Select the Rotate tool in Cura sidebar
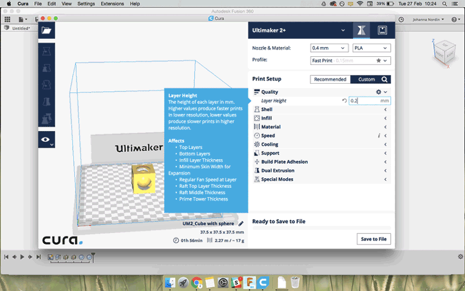 point(47,85)
